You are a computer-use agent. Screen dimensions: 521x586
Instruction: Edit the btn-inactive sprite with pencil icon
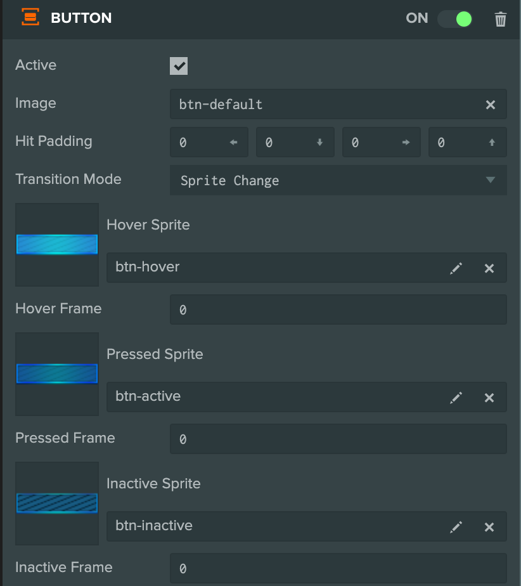[x=456, y=527]
